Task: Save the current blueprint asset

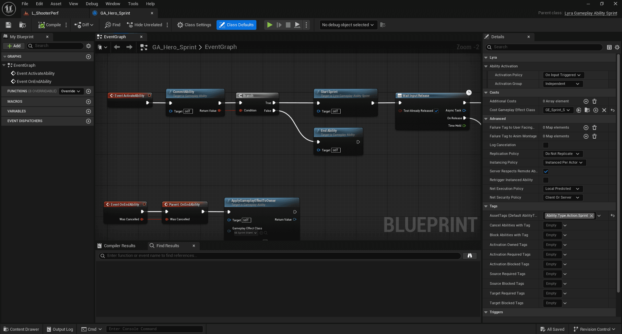Action: [8, 25]
